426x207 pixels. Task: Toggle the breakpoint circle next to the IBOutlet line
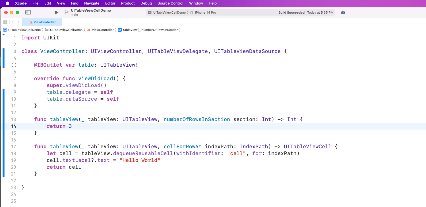[14, 65]
